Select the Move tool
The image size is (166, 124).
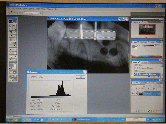15,26
